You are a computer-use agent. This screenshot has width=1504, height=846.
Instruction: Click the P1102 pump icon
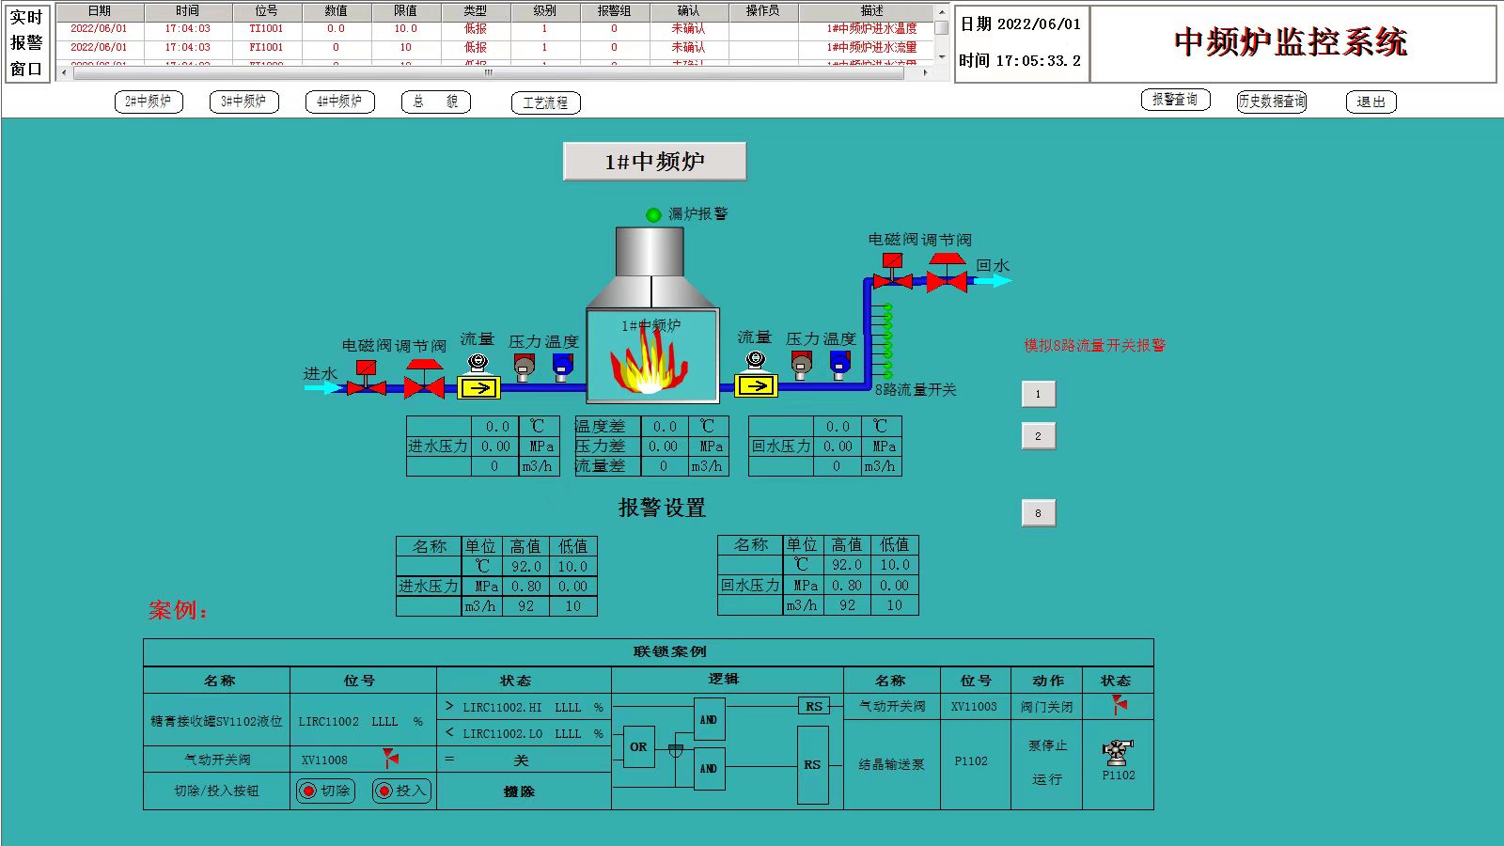click(1118, 753)
